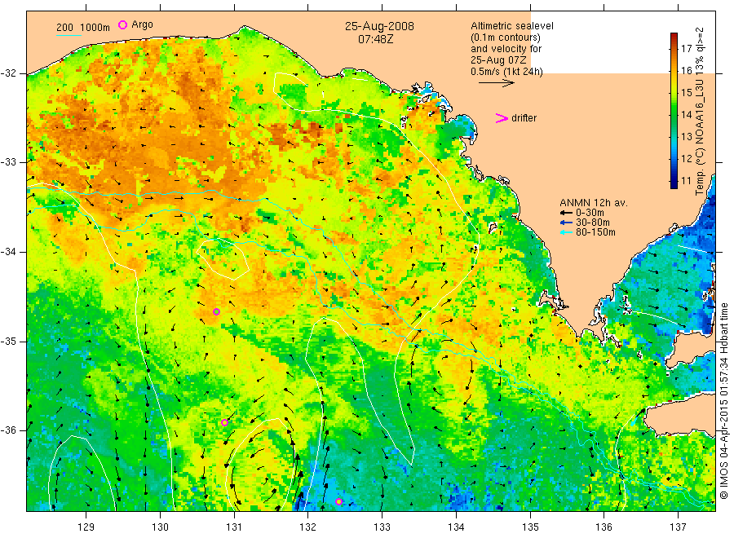Click the IMOS copyright timestamp text
This screenshot has width=734, height=538.
724,401
